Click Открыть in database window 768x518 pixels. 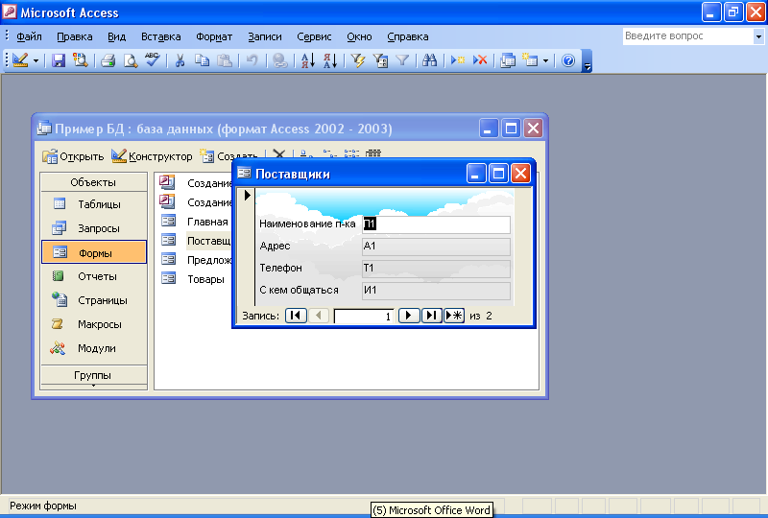click(x=74, y=156)
